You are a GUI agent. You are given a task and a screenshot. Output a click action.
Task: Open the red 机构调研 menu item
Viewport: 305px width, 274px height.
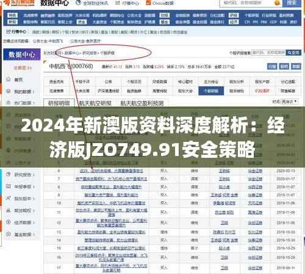(x=262, y=91)
